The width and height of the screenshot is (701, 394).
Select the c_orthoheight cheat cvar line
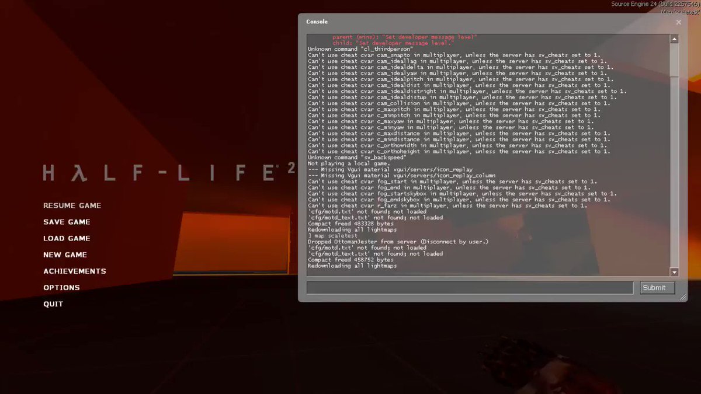[459, 151]
